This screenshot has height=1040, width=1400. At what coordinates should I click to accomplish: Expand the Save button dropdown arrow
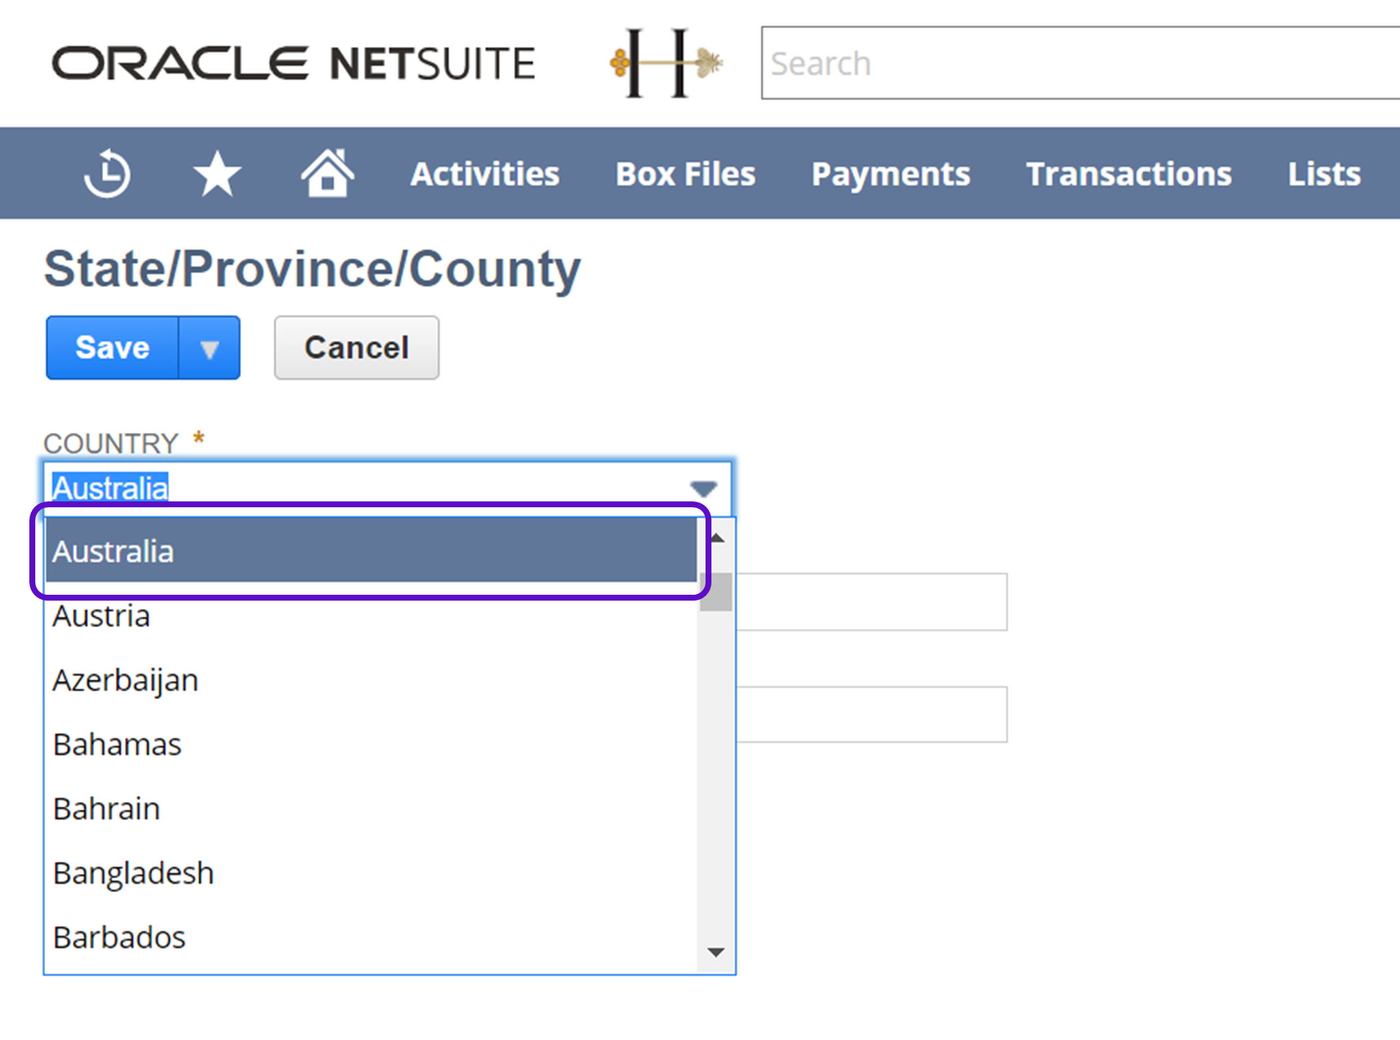tap(210, 349)
